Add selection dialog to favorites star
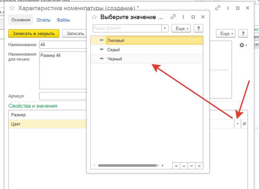Screen dimensions: 259x189 coord(94,17)
